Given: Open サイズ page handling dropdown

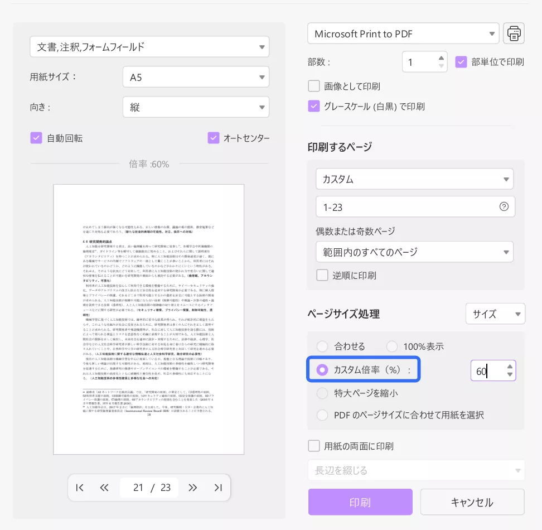Looking at the screenshot, I should tap(495, 314).
